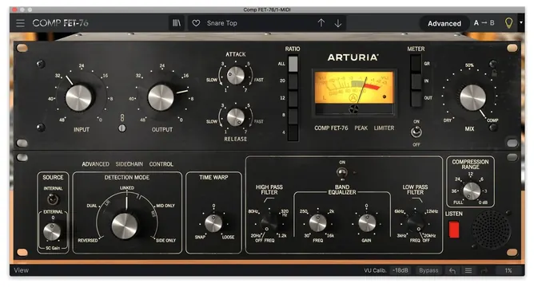534x287 pixels.
Task: Toggle the input/output link button
Action: click(122, 128)
